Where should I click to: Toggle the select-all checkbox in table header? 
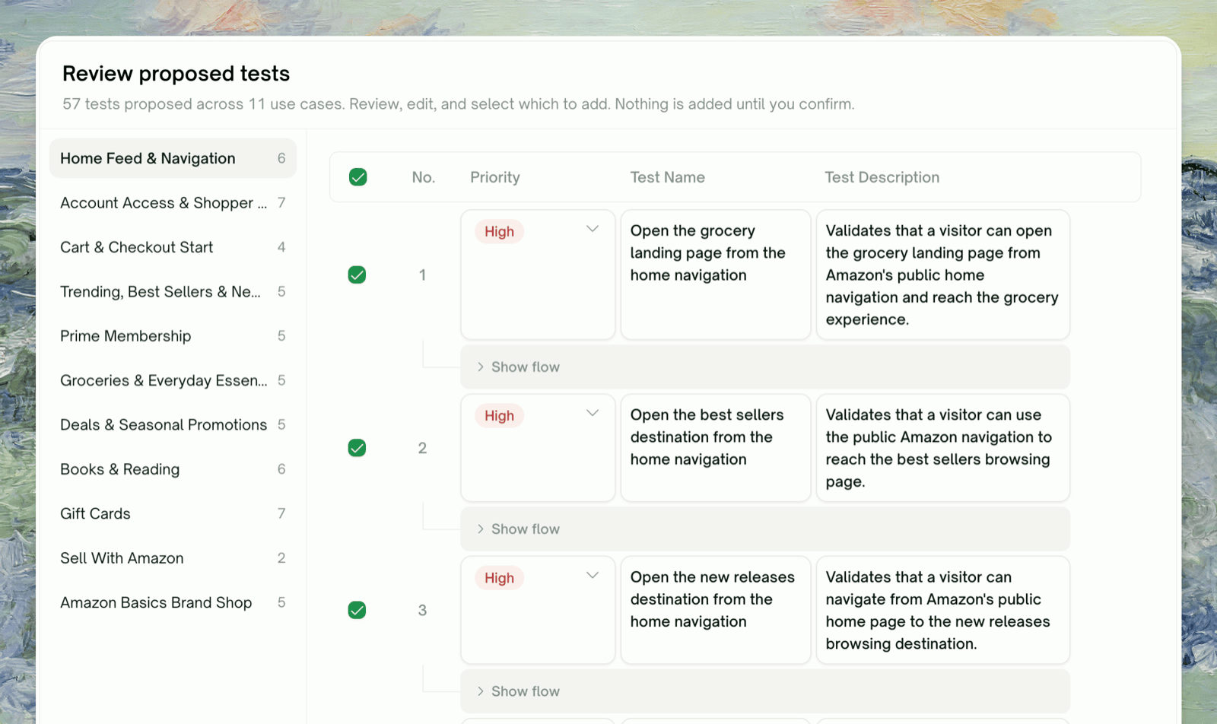coord(357,177)
